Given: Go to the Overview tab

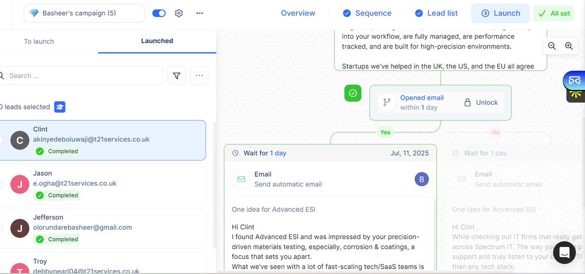Looking at the screenshot, I should pyautogui.click(x=298, y=13).
